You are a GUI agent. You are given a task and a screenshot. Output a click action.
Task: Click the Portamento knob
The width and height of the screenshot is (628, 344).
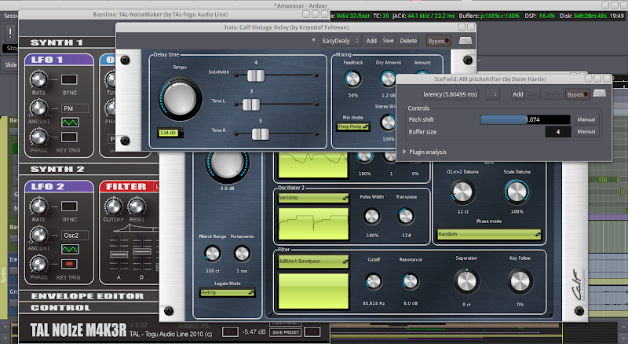(242, 254)
